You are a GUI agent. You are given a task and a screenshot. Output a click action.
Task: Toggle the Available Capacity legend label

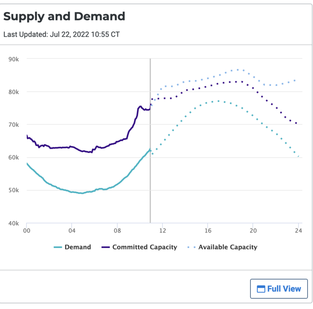pyautogui.click(x=228, y=247)
